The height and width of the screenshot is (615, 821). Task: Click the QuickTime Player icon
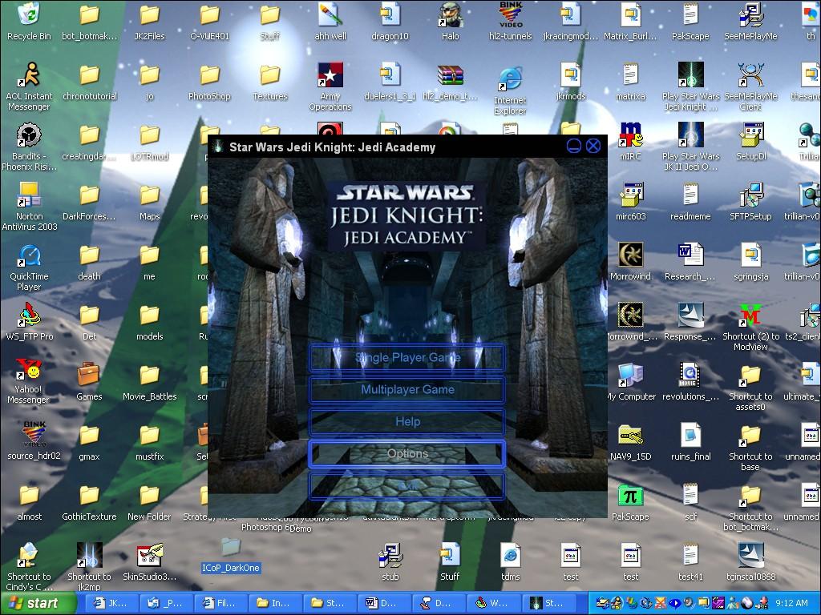click(29, 258)
